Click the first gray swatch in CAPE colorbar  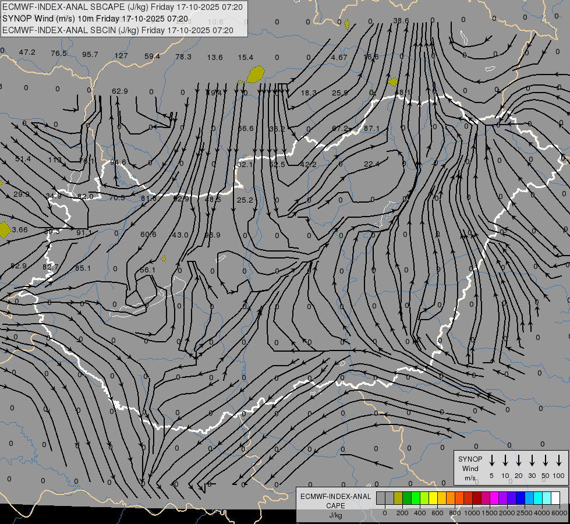pyautogui.click(x=381, y=498)
